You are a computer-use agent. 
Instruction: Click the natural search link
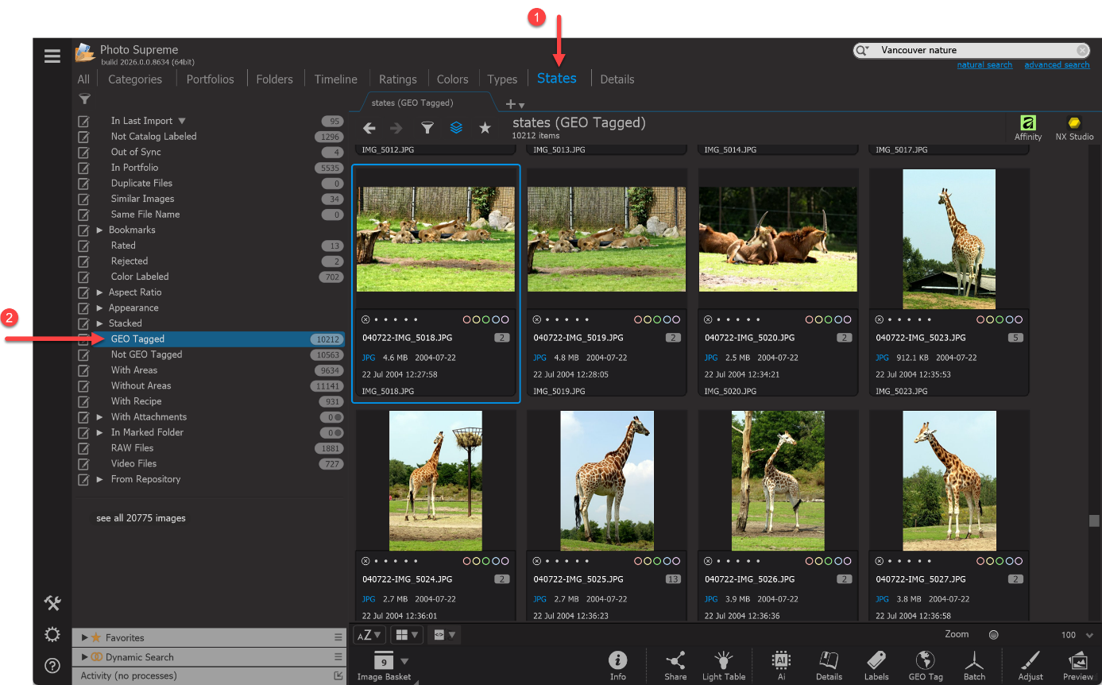tap(984, 65)
